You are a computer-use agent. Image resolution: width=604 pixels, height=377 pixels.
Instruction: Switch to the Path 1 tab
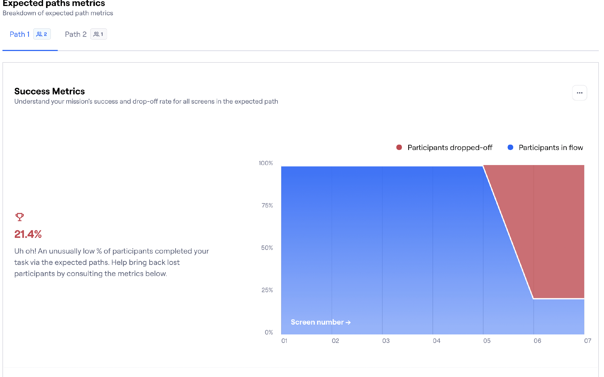click(19, 34)
